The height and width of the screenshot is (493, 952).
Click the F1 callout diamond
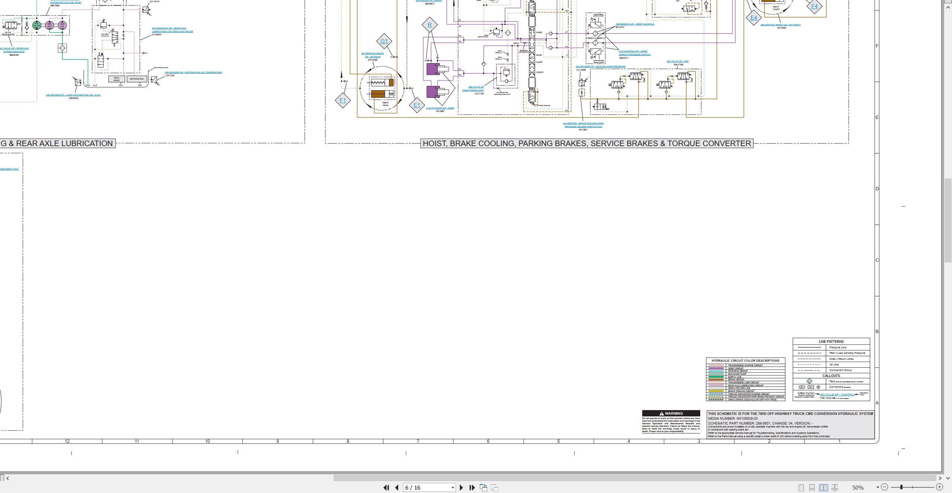(x=342, y=100)
